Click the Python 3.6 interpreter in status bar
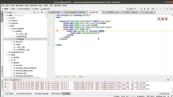 (161, 96)
